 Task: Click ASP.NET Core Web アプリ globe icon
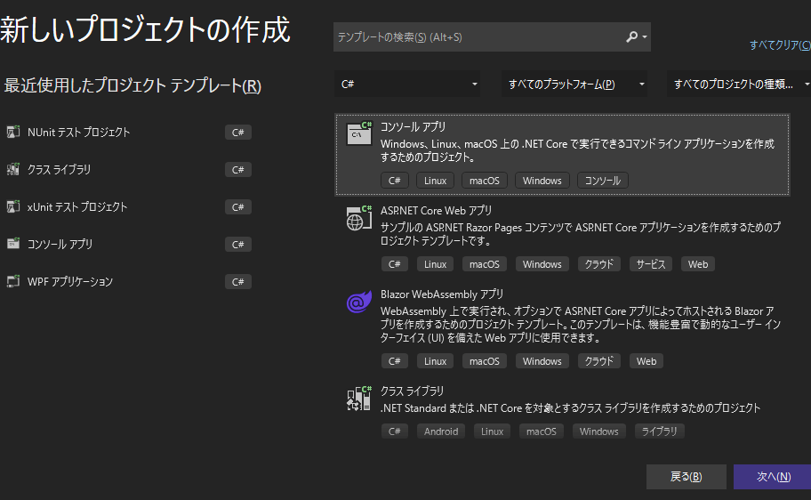pyautogui.click(x=359, y=217)
